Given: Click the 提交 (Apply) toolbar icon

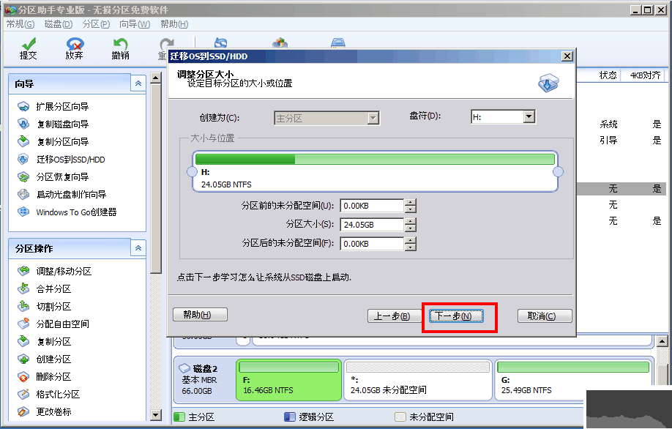Looking at the screenshot, I should 29,43.
